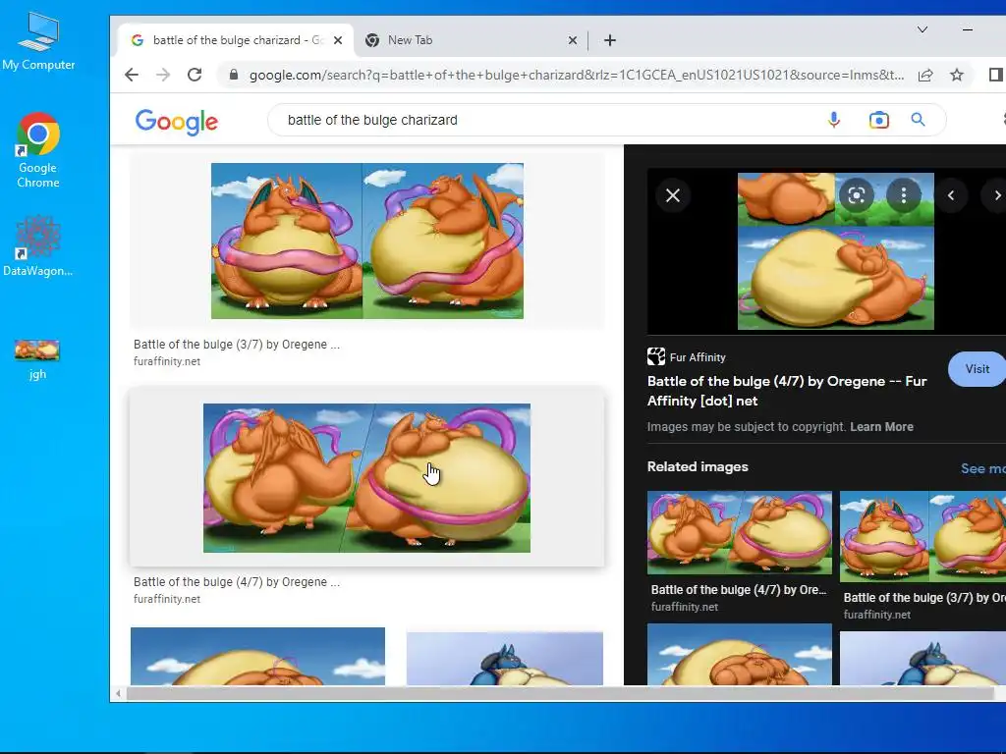Open the side panel icon in Chrome toolbar

pos(996,75)
